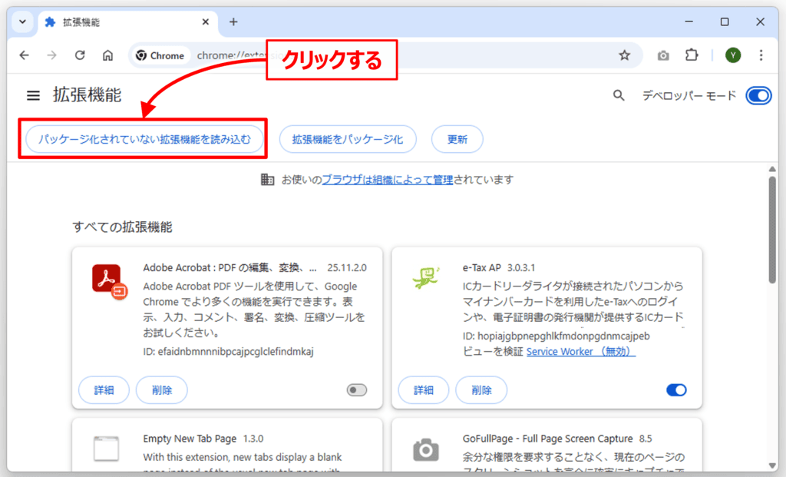Open the extensions puzzle-piece icon
The width and height of the screenshot is (786, 477).
pyautogui.click(x=692, y=55)
